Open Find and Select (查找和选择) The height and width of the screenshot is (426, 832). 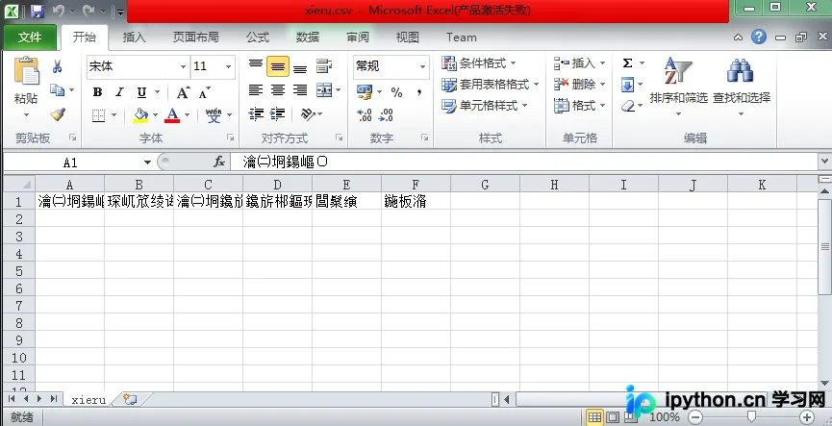click(x=741, y=85)
